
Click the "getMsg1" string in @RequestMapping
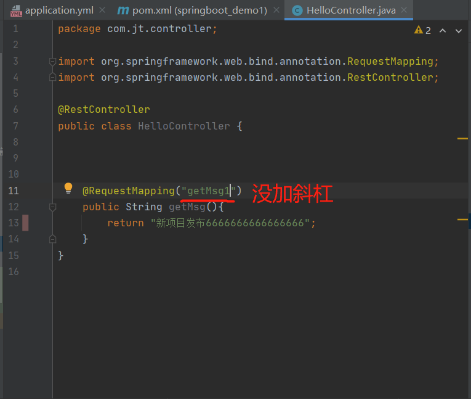209,191
